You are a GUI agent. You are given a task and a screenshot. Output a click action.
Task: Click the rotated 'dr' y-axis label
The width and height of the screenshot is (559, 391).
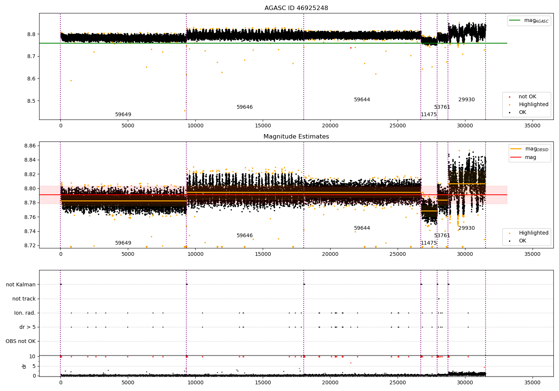(x=24, y=366)
